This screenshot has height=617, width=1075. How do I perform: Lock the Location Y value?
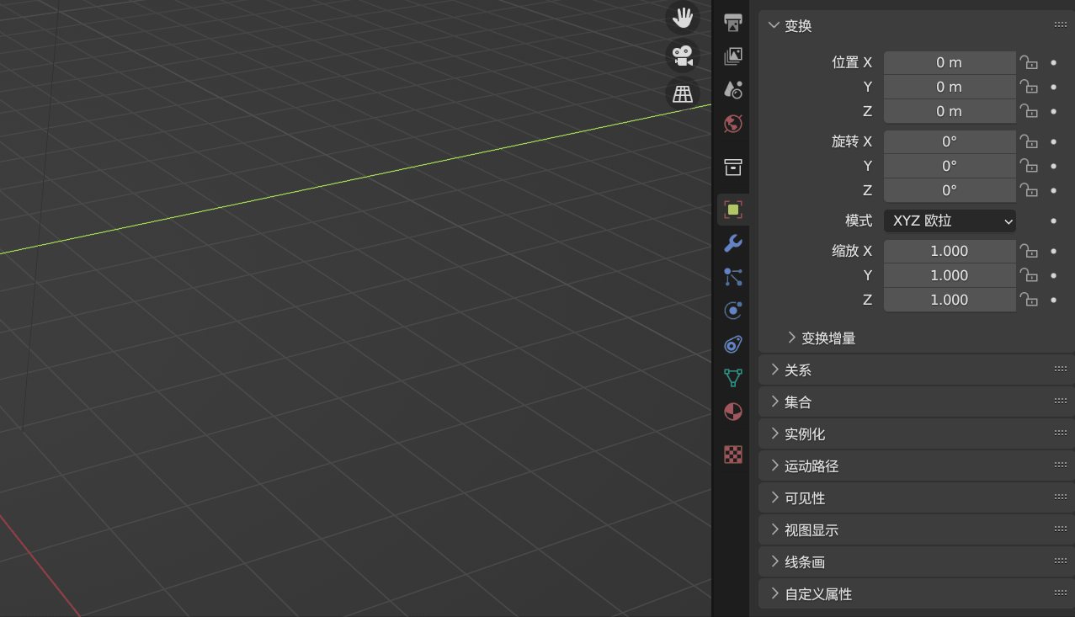coord(1029,87)
